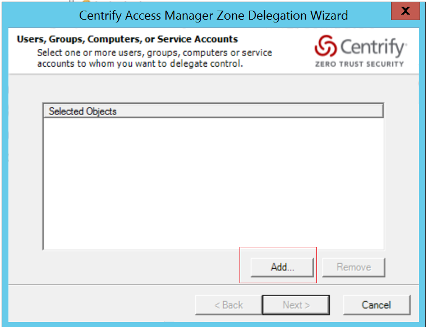Click the bold Users, Groups, Computers heading
The image size is (428, 327).
click(x=127, y=39)
